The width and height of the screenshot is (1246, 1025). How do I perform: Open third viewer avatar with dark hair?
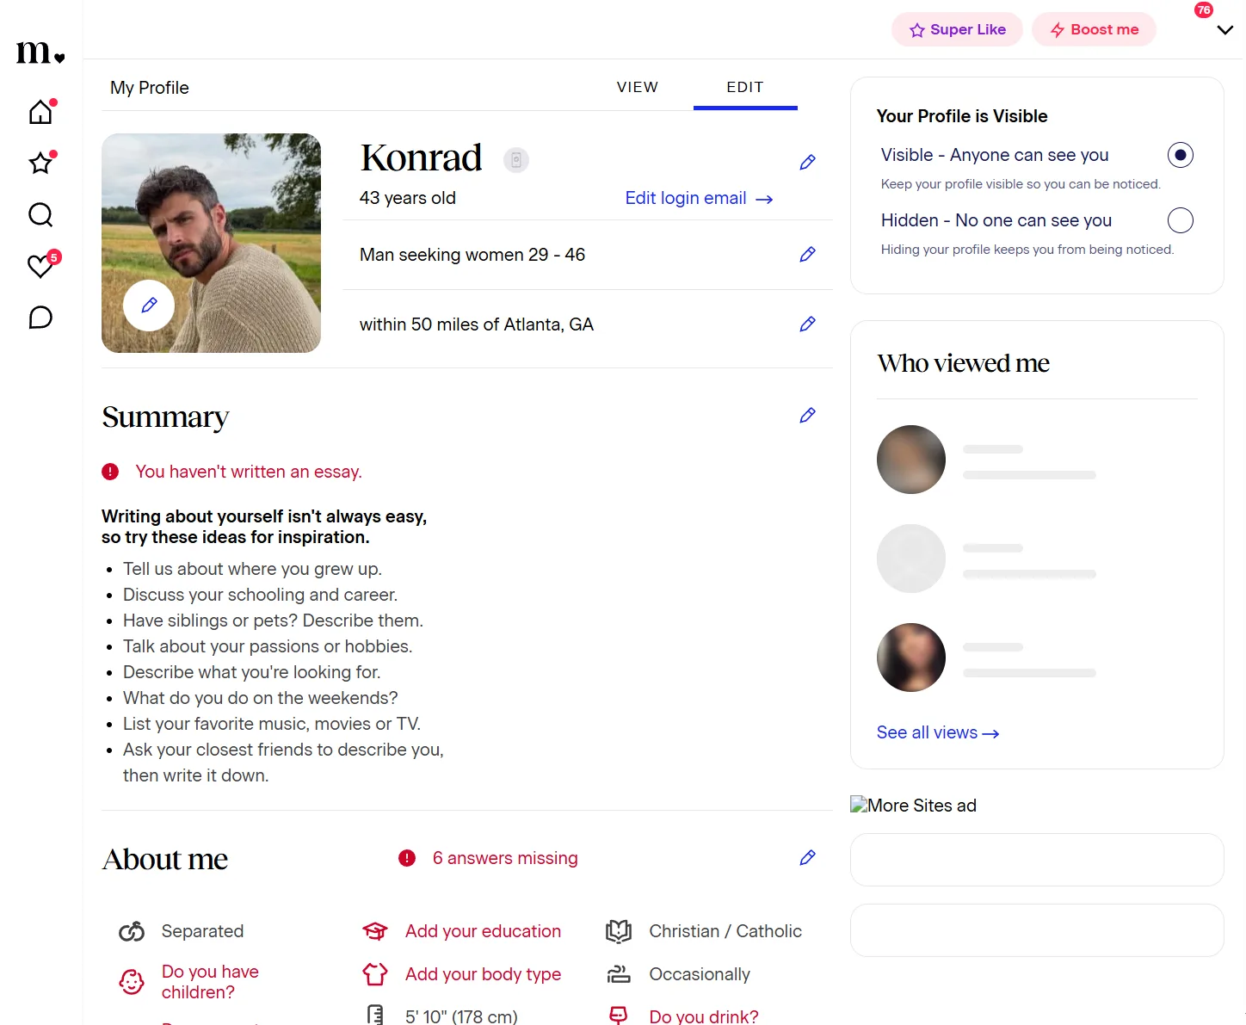click(x=911, y=658)
